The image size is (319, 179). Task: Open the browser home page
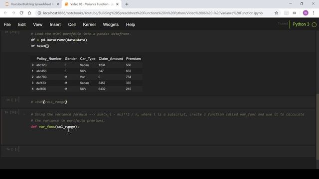[29, 13]
